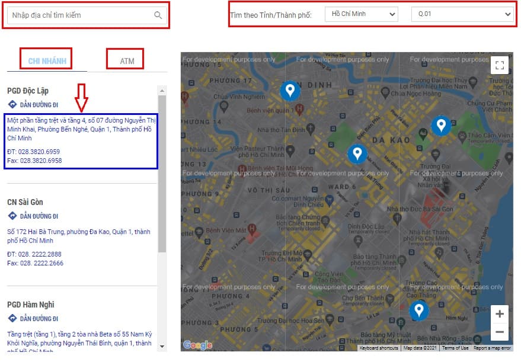Click Report a map error link

tap(492, 348)
